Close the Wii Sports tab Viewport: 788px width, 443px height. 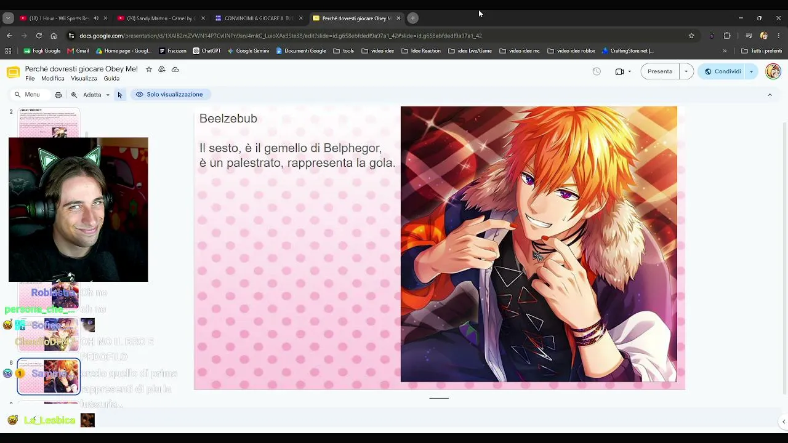coord(105,18)
